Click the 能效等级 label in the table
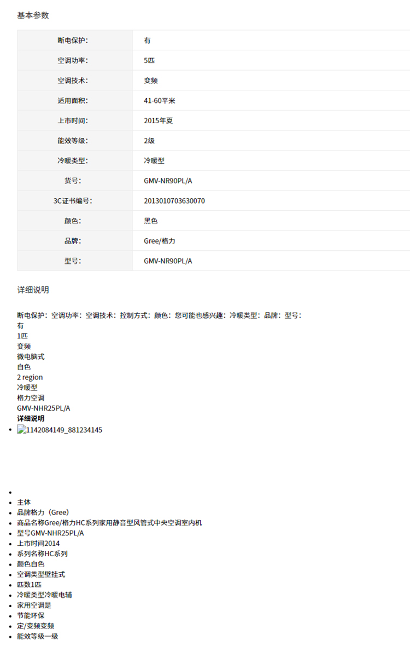This screenshot has height=657, width=410. click(73, 141)
